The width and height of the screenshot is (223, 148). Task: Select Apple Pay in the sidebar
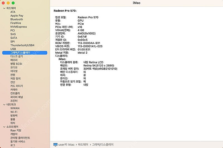tap(17, 16)
